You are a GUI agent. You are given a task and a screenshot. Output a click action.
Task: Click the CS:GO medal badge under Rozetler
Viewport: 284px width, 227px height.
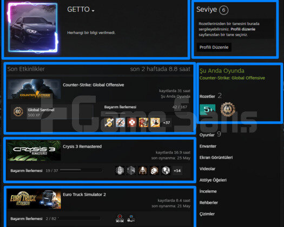pyautogui.click(x=228, y=109)
